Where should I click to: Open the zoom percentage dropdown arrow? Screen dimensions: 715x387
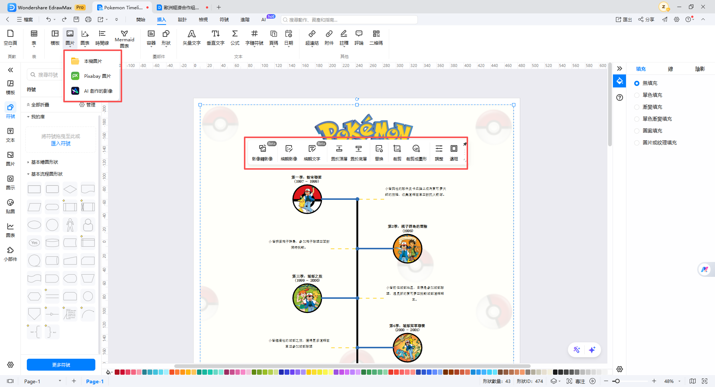pos(679,381)
